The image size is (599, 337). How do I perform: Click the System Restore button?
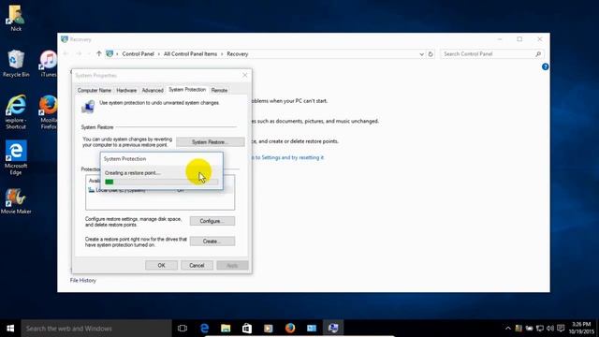tap(210, 142)
